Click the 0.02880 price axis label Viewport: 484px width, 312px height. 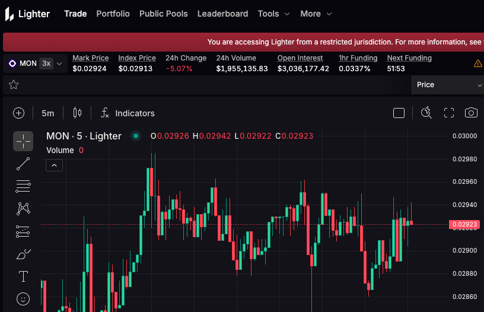tap(464, 273)
